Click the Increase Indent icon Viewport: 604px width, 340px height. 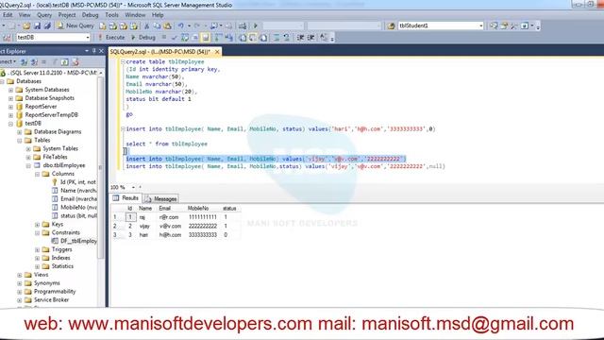coord(310,38)
